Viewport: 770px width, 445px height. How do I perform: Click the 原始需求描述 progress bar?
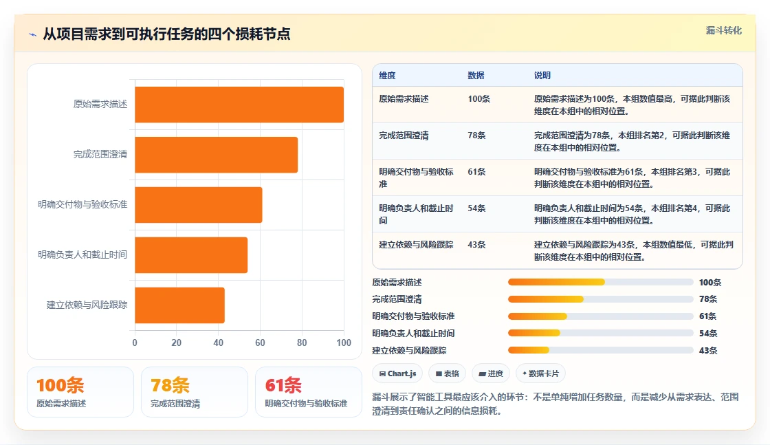click(x=601, y=283)
